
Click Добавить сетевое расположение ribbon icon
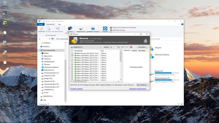coord(93,29)
